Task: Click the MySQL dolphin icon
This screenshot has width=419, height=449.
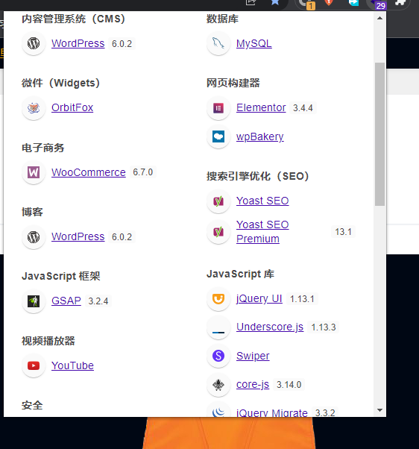Action: point(218,43)
